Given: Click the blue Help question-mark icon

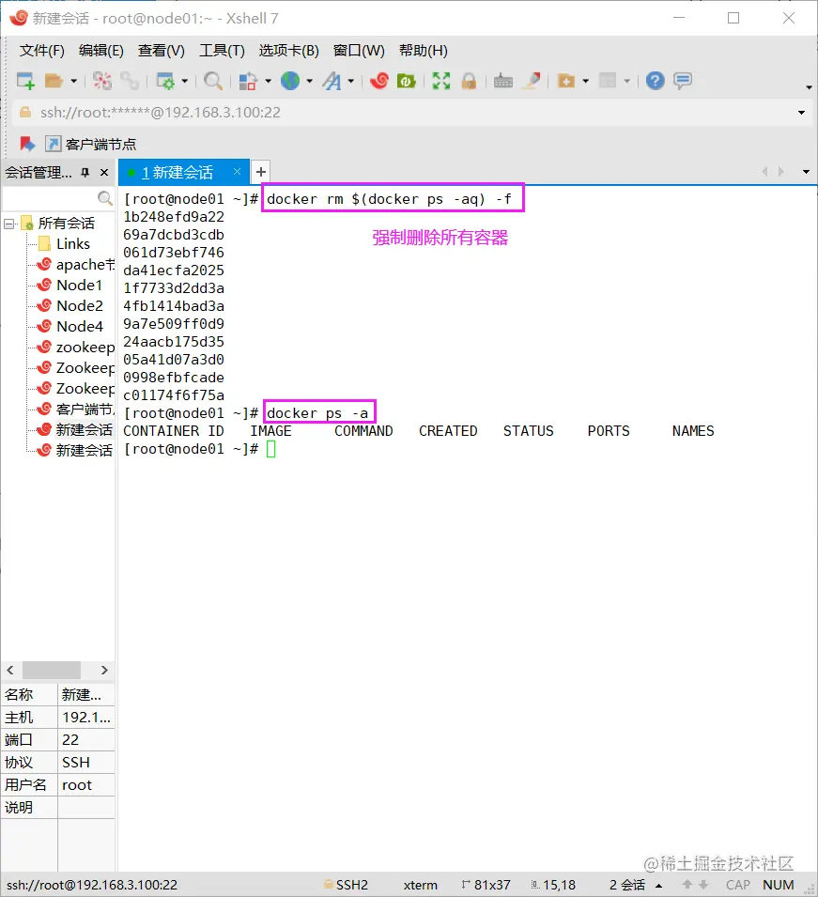Looking at the screenshot, I should (655, 81).
